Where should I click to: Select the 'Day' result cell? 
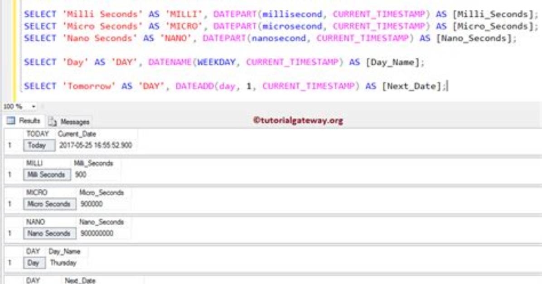tap(34, 263)
